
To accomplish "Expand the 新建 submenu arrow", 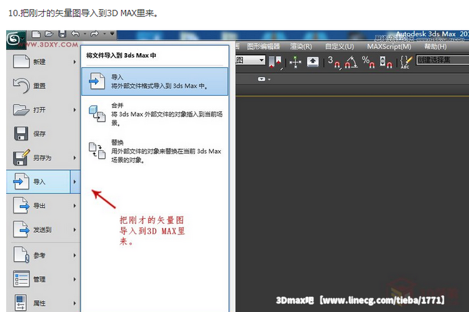I will point(75,62).
